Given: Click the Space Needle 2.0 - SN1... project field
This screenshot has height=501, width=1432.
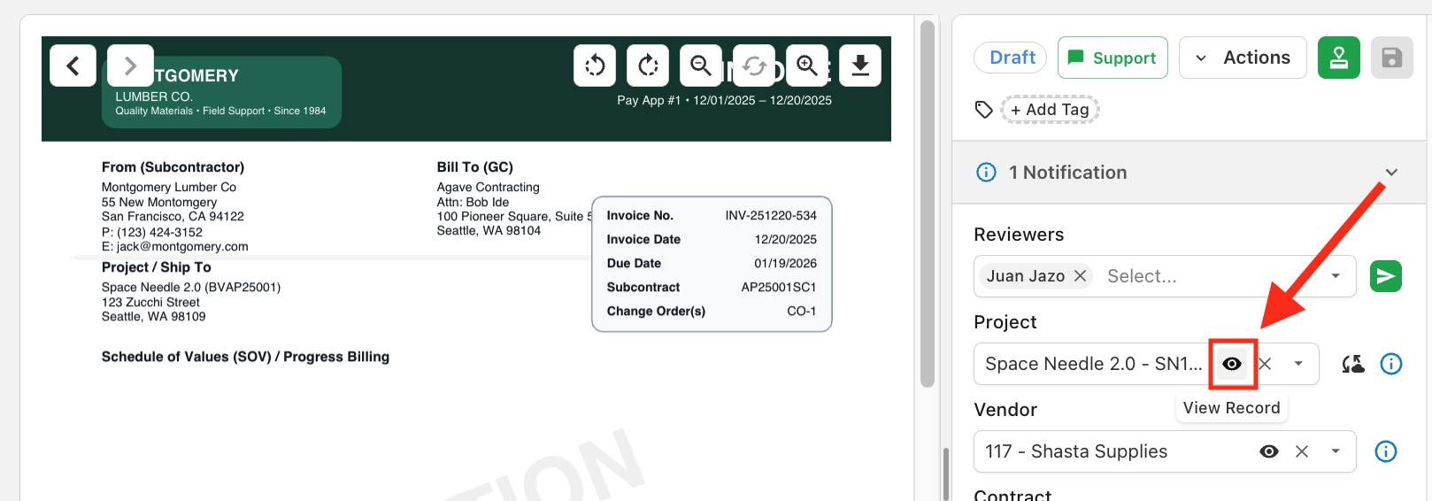Looking at the screenshot, I should pos(1146,364).
